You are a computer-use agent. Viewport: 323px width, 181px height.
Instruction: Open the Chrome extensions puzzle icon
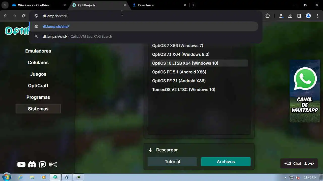[268, 16]
